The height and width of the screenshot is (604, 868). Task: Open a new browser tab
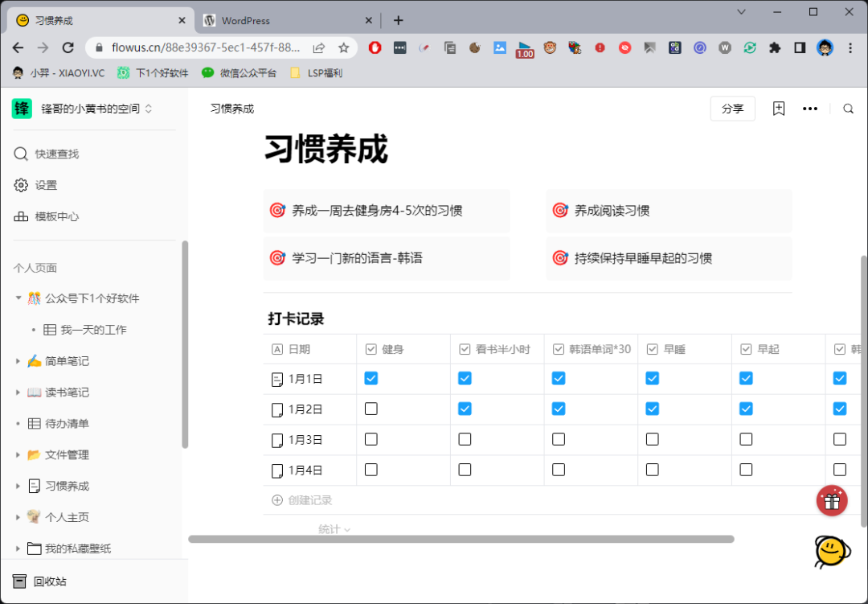pos(398,20)
